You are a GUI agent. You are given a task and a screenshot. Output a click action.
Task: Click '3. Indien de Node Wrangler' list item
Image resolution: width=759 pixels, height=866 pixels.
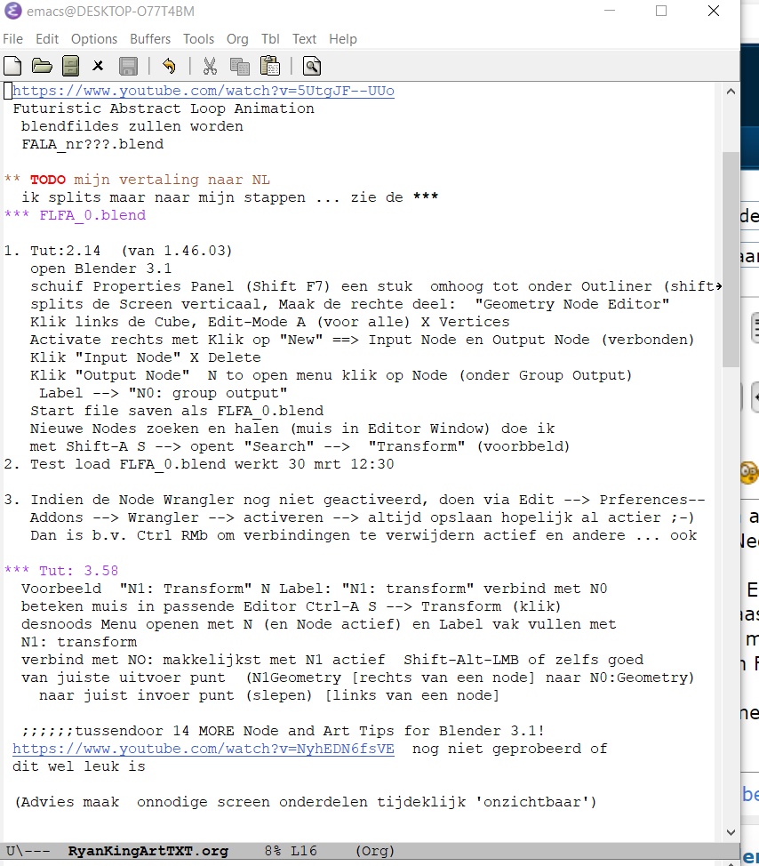(355, 500)
